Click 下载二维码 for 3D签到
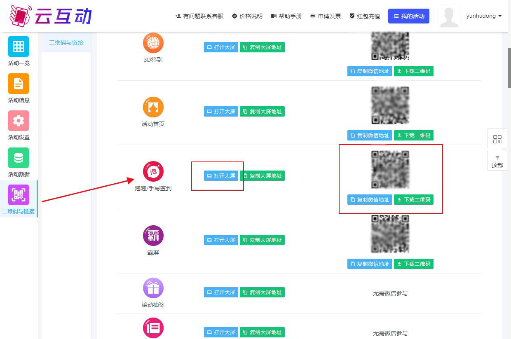The height and width of the screenshot is (339, 511). coord(414,71)
